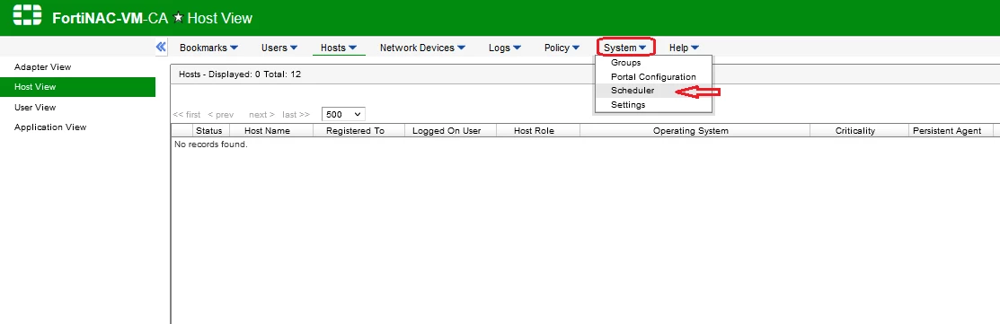
Task: Sort by Registered To column
Action: (358, 130)
